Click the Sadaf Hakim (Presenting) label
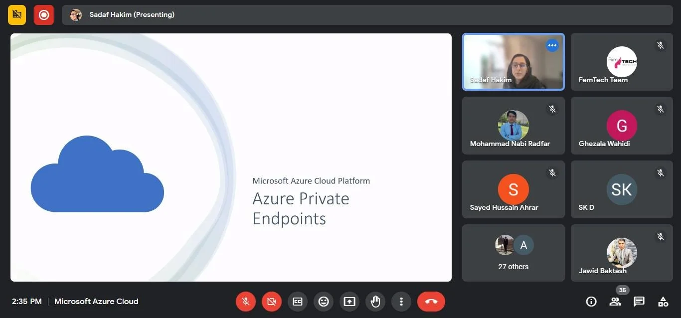 pos(132,15)
